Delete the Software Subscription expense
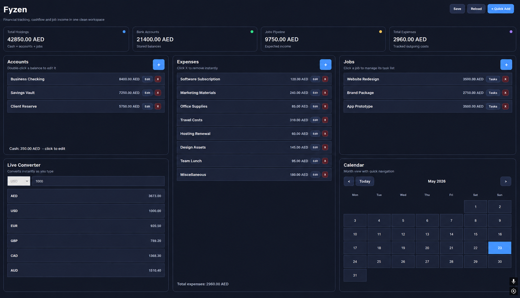The width and height of the screenshot is (520, 298). 325,79
